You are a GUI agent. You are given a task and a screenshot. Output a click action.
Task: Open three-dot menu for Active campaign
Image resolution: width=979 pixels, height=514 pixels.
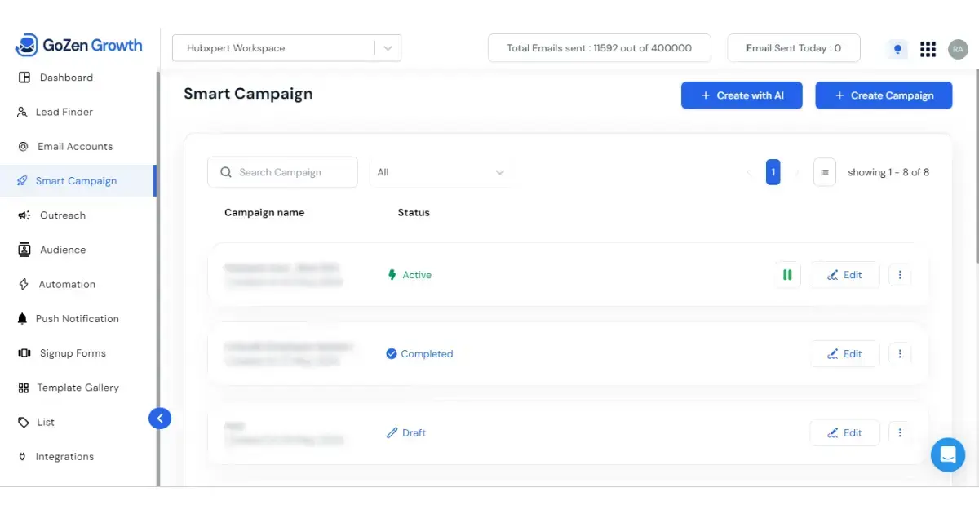coord(900,275)
